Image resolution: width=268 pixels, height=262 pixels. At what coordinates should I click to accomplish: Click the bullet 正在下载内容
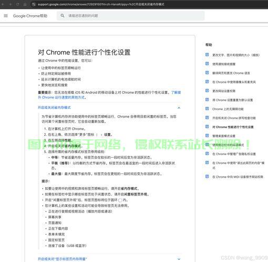point(58,228)
